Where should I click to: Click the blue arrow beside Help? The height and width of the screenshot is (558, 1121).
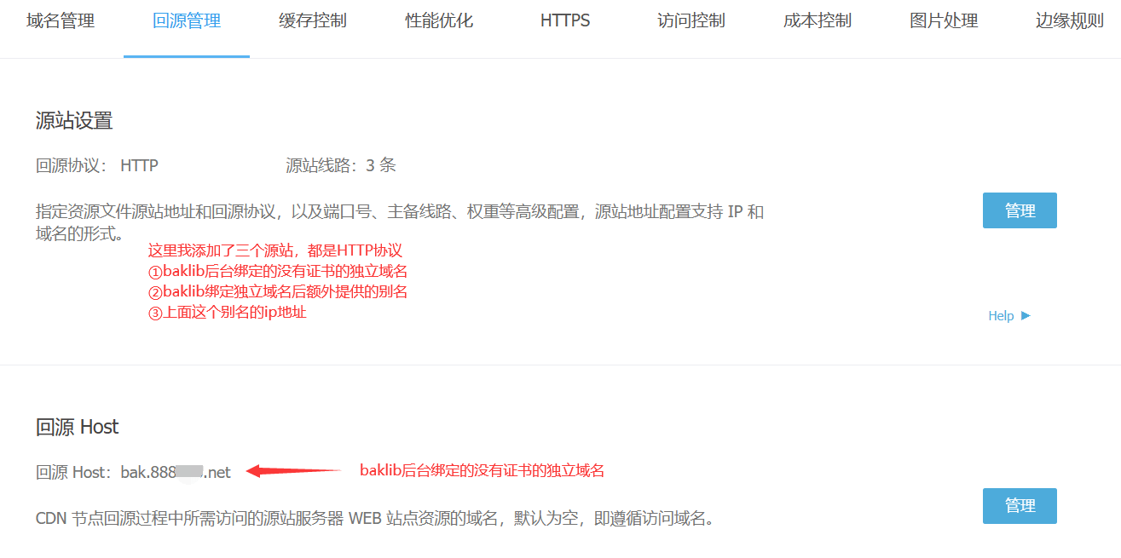1026,315
